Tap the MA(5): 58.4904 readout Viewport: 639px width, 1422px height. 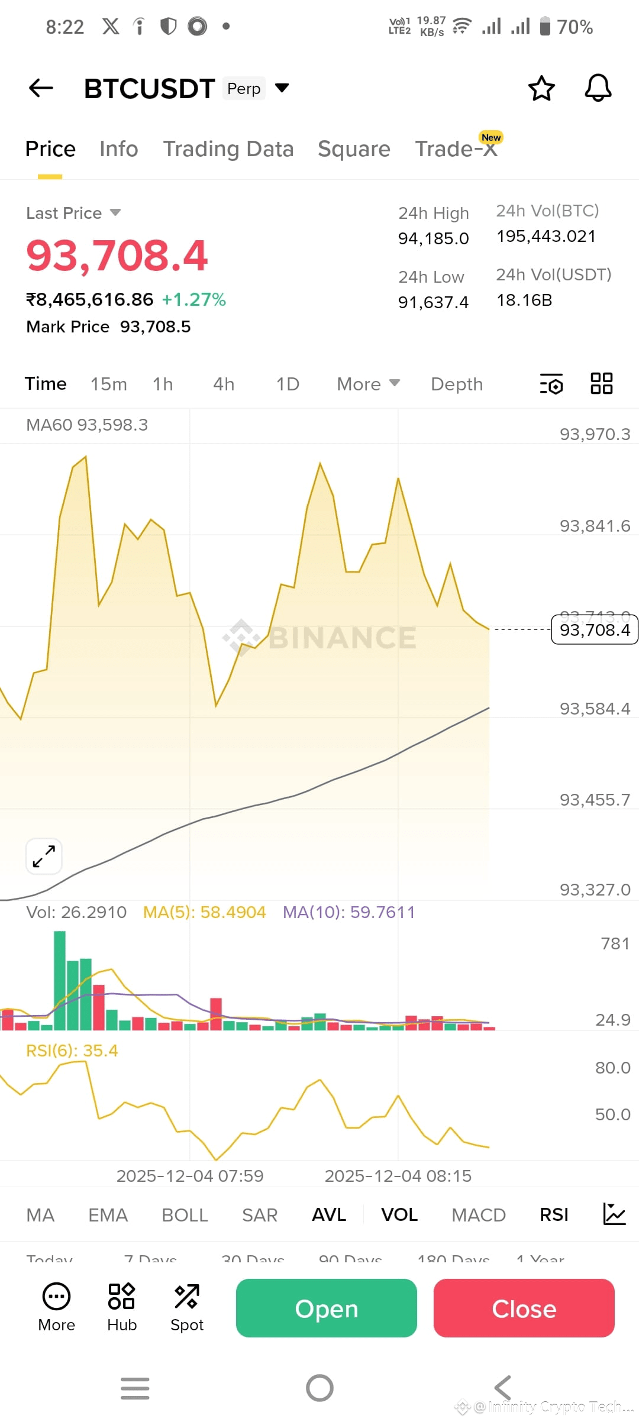204,912
